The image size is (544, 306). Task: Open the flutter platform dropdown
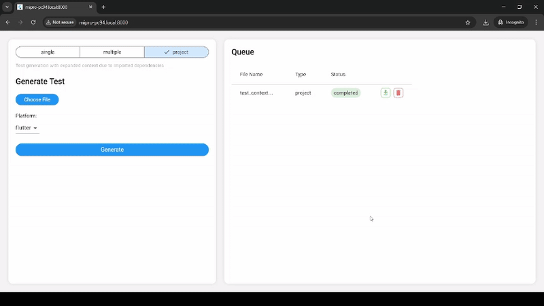[x=27, y=128]
